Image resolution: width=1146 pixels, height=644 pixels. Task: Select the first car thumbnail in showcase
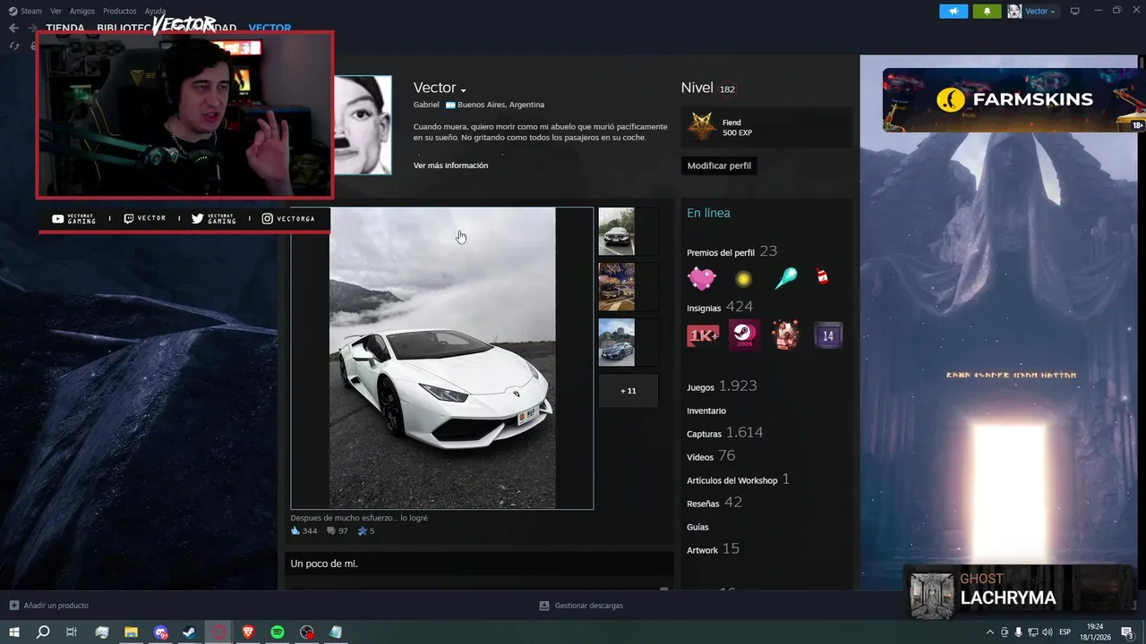click(616, 232)
